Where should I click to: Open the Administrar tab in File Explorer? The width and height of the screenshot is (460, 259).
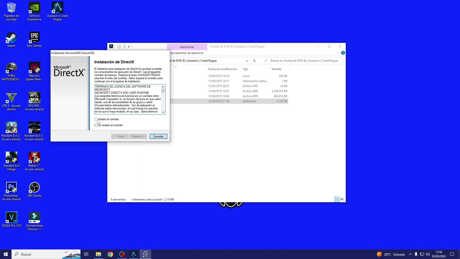click(x=187, y=47)
